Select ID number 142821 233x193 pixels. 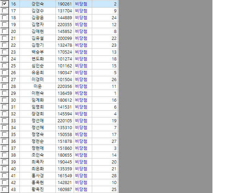click(65, 183)
